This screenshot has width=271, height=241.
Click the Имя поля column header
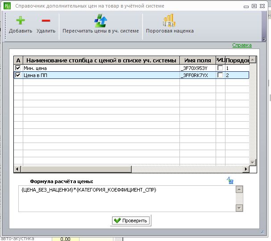198,60
